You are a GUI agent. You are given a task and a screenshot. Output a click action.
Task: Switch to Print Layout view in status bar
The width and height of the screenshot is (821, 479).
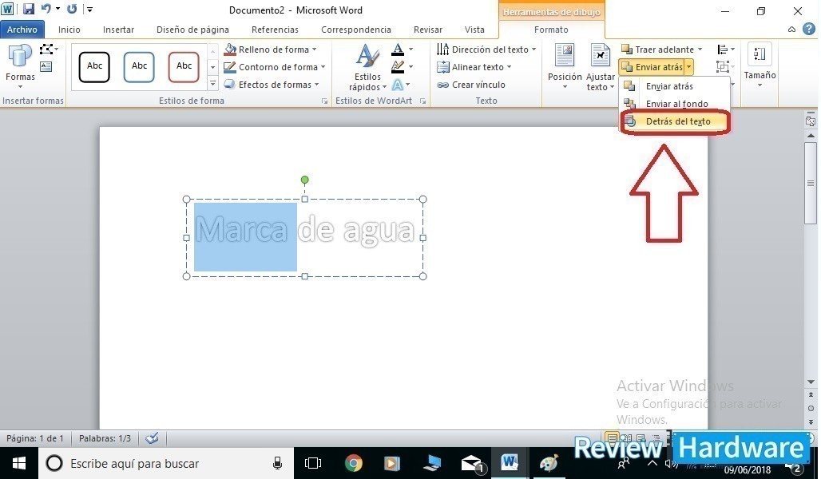tap(611, 437)
